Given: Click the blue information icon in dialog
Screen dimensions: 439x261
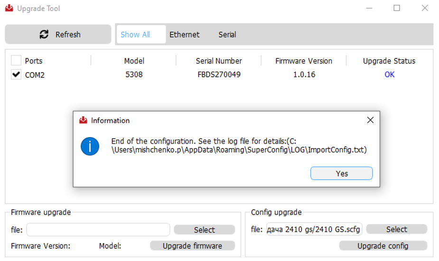Looking at the screenshot, I should [90, 146].
